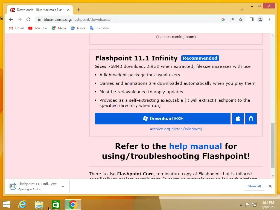Open the Maps bookmark
Viewport: 280px width, 210px height.
pyautogui.click(x=59, y=28)
